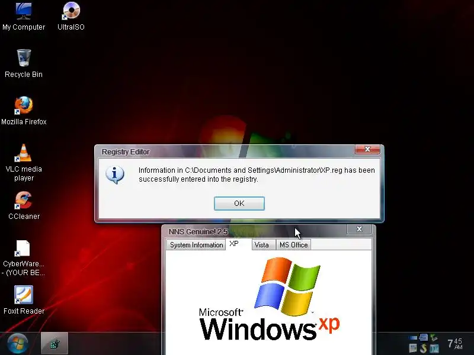
Task: Launch the Foxit Reader shortcut
Action: [x=24, y=301]
